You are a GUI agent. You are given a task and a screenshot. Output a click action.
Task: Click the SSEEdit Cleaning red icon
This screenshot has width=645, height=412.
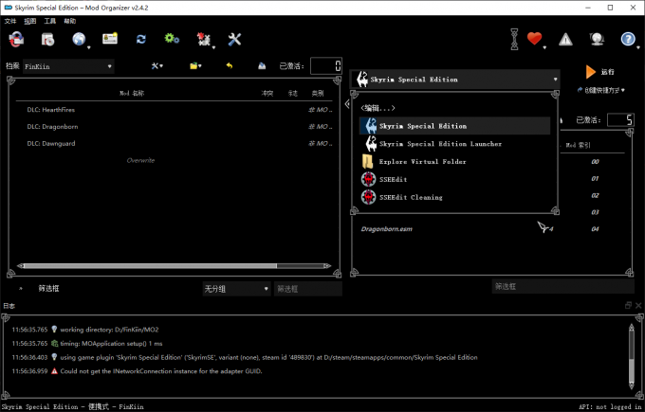coord(368,197)
